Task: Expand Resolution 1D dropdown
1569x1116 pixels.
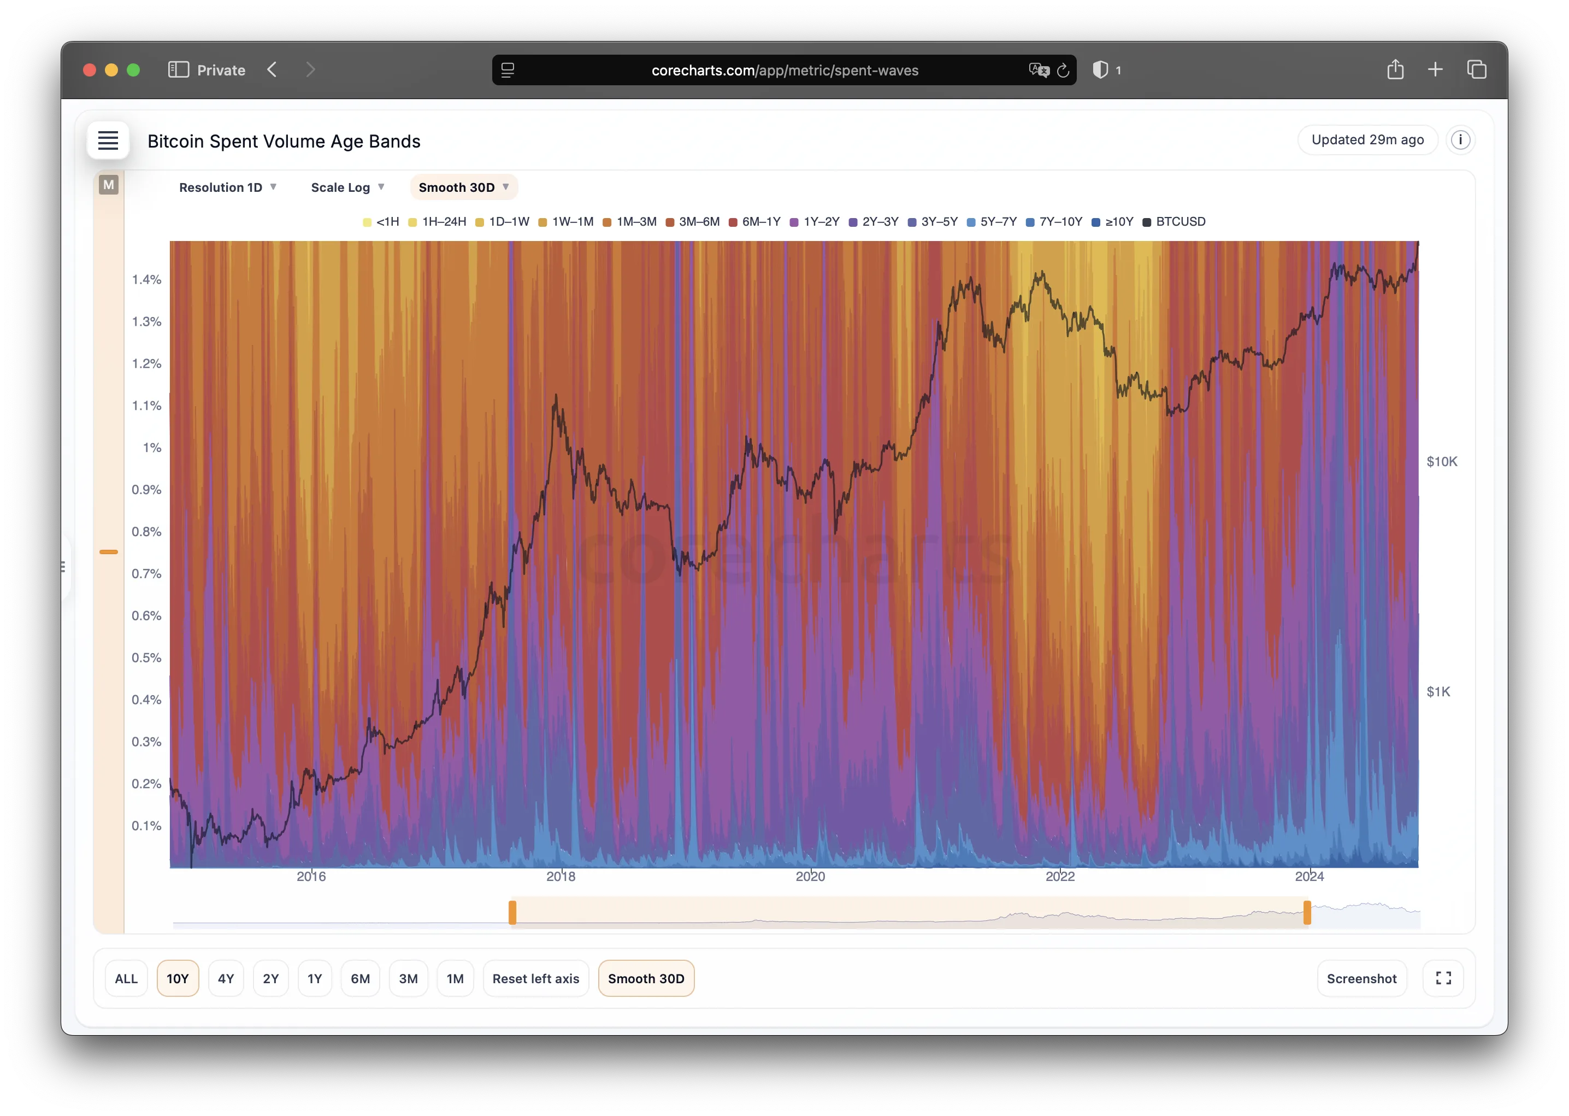Action: [x=227, y=187]
